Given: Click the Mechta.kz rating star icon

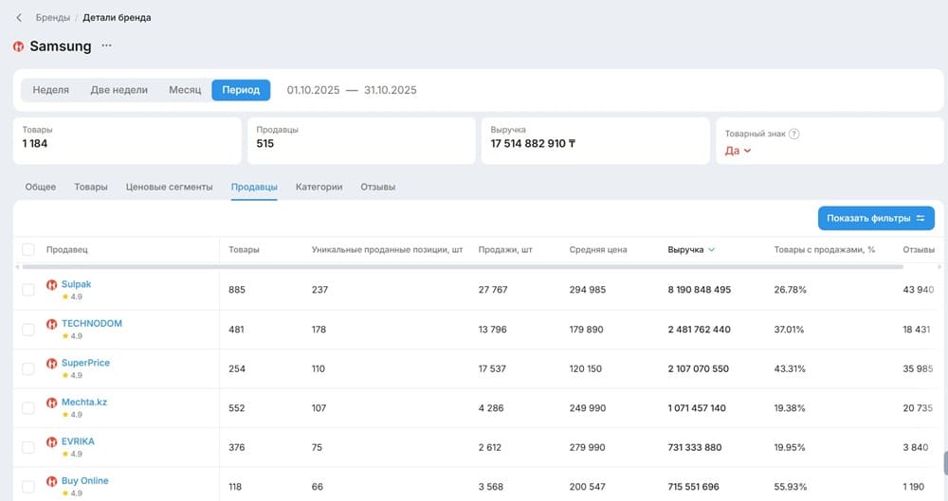Looking at the screenshot, I should 65,415.
